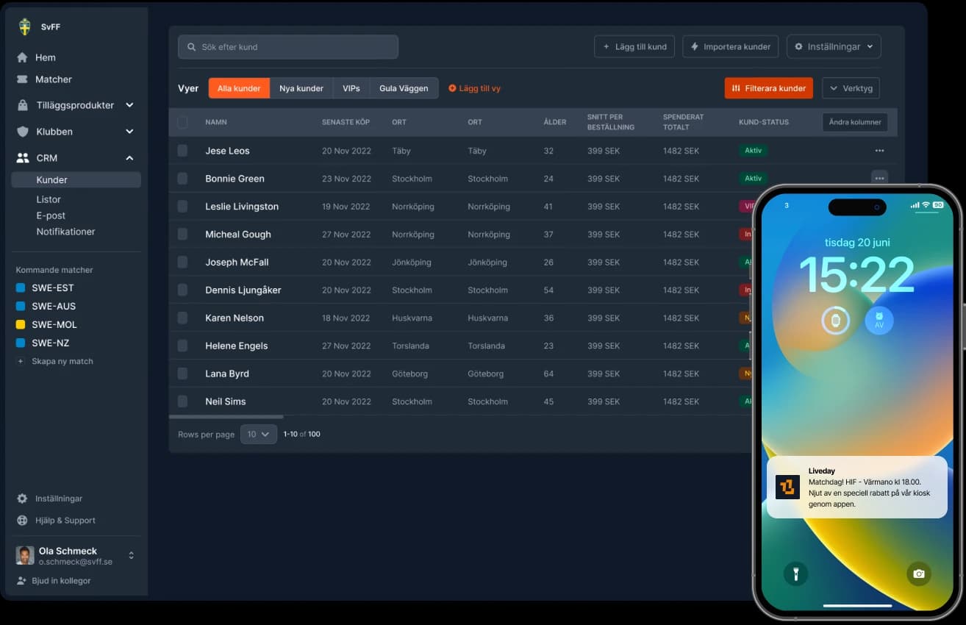Check the box next to Bonnie Green
This screenshot has height=625, width=966.
tap(182, 179)
